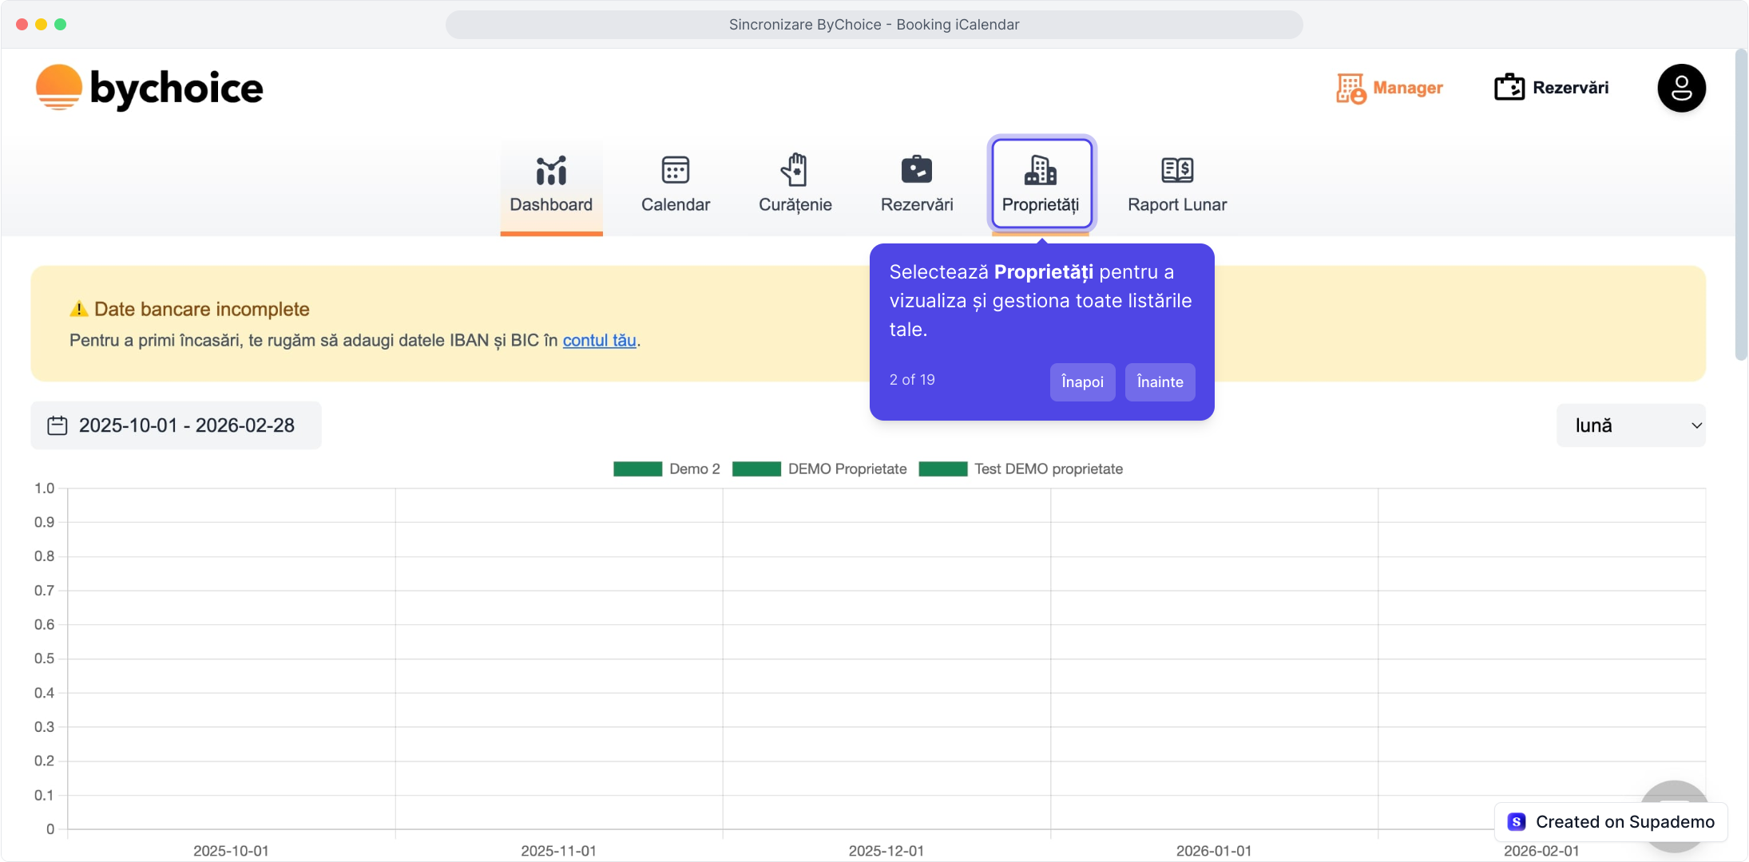Open the Calendar icon tab

(675, 170)
